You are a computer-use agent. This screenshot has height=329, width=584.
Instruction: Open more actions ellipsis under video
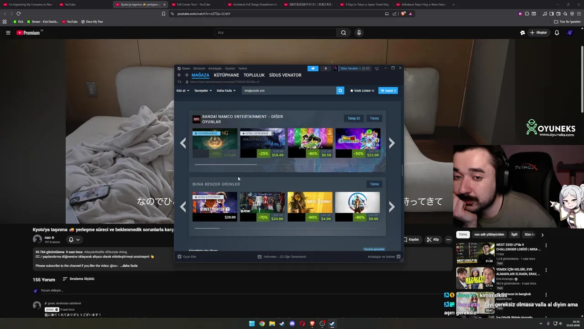(448, 239)
